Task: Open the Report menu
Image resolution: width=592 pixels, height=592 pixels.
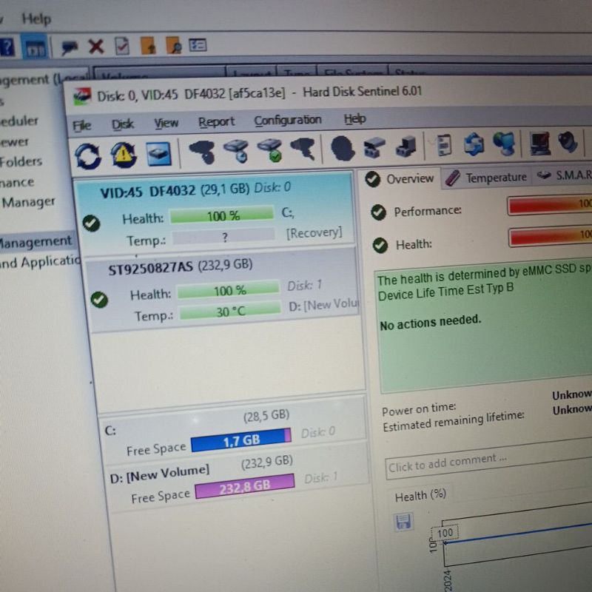Action: (216, 121)
